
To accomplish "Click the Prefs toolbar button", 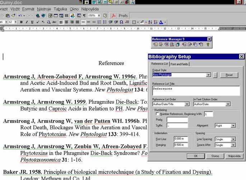I will 123,16.
